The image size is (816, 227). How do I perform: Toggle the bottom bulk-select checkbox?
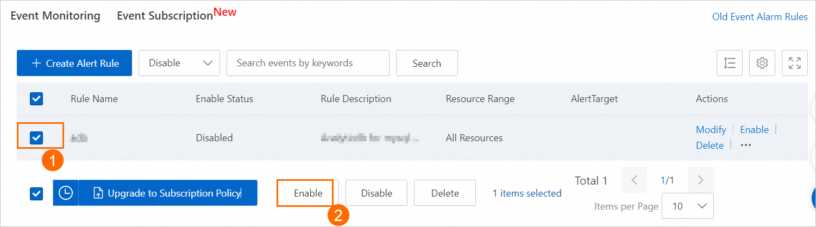tap(36, 193)
